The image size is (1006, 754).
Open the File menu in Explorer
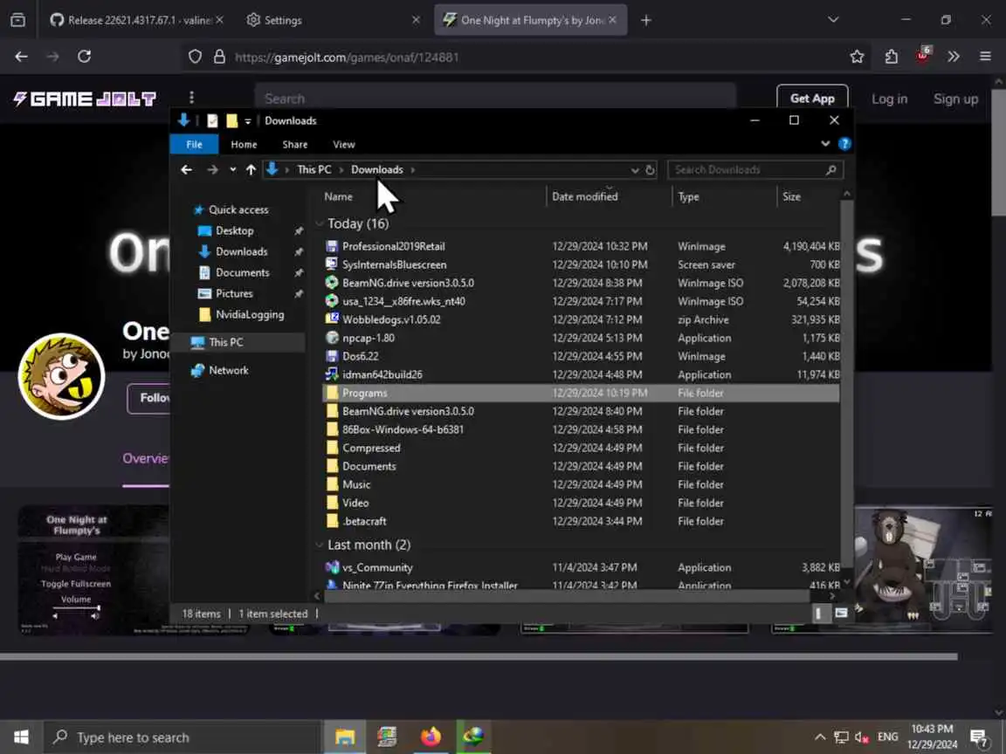[195, 144]
